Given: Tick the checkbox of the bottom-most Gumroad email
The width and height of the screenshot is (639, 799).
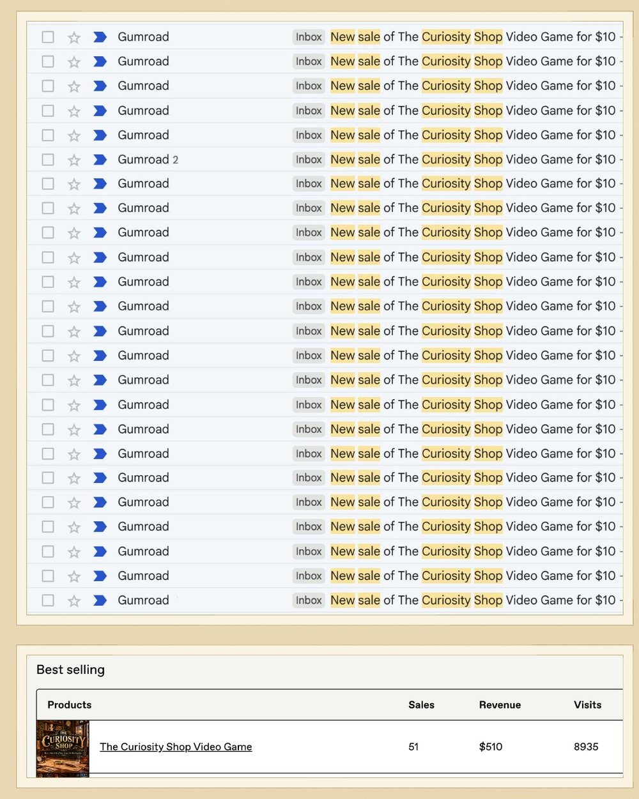Looking at the screenshot, I should click(48, 600).
